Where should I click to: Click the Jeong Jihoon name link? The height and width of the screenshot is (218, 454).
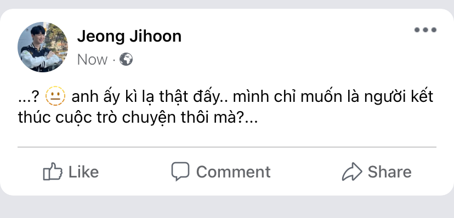pyautogui.click(x=129, y=37)
